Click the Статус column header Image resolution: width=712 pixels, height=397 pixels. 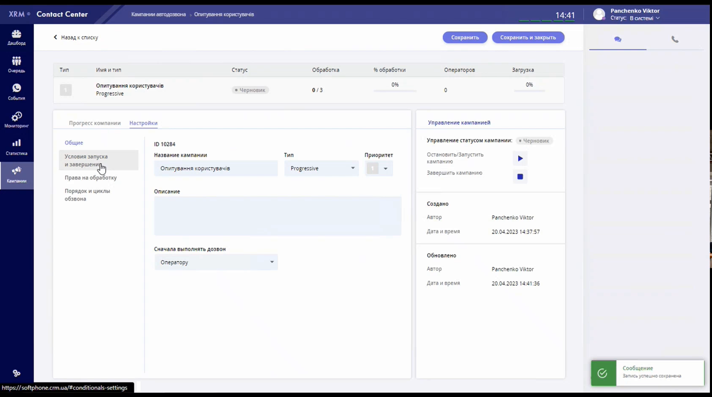239,70
